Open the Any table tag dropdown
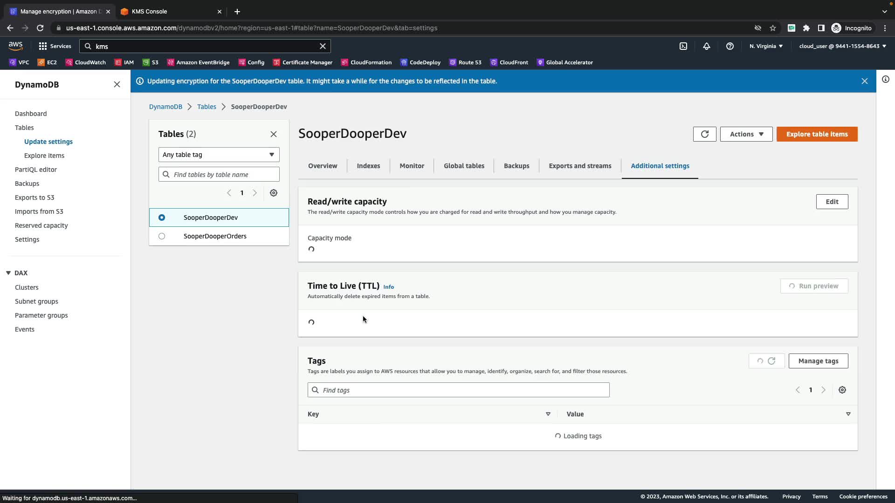This screenshot has height=503, width=895. coord(219,155)
